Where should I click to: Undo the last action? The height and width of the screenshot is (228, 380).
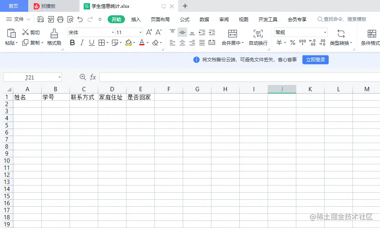80,19
